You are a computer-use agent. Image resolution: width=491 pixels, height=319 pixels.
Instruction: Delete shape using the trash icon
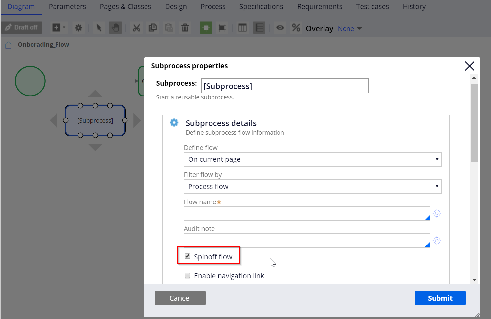185,28
